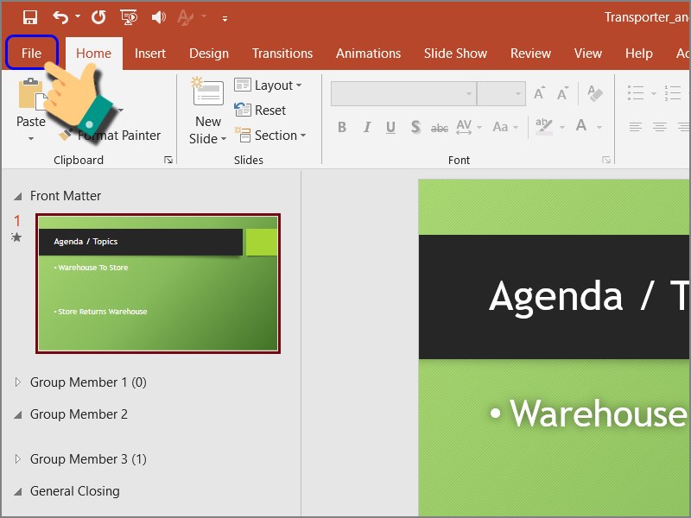Enable strikethrough text formatting
691x518 pixels.
tap(440, 126)
